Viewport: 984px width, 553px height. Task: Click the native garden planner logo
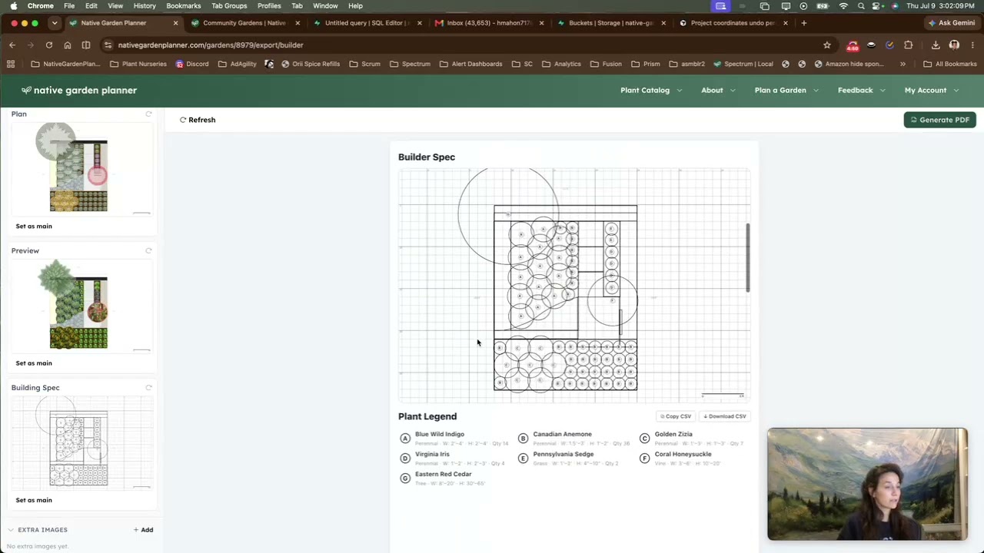(x=79, y=91)
